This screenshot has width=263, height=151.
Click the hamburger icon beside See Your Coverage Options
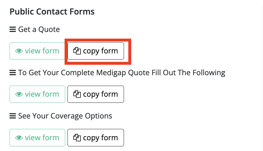[12, 116]
